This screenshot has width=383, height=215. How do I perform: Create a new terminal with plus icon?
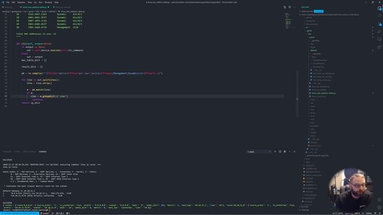coord(275,152)
